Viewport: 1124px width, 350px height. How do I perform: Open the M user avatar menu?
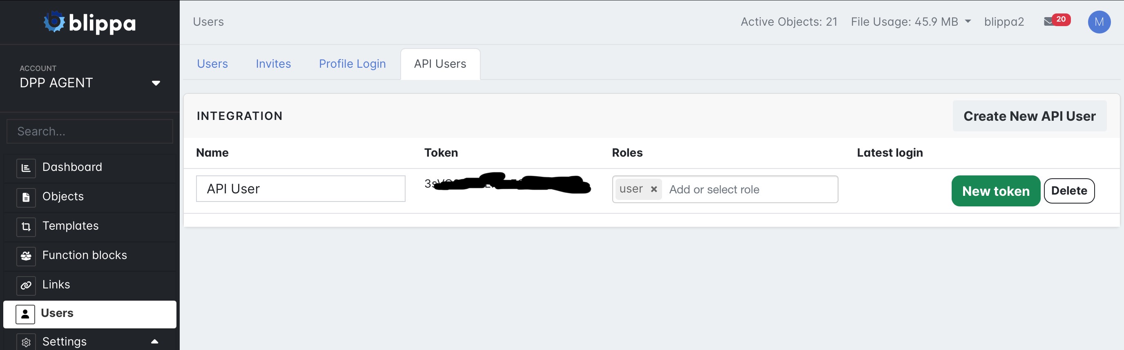pos(1099,22)
